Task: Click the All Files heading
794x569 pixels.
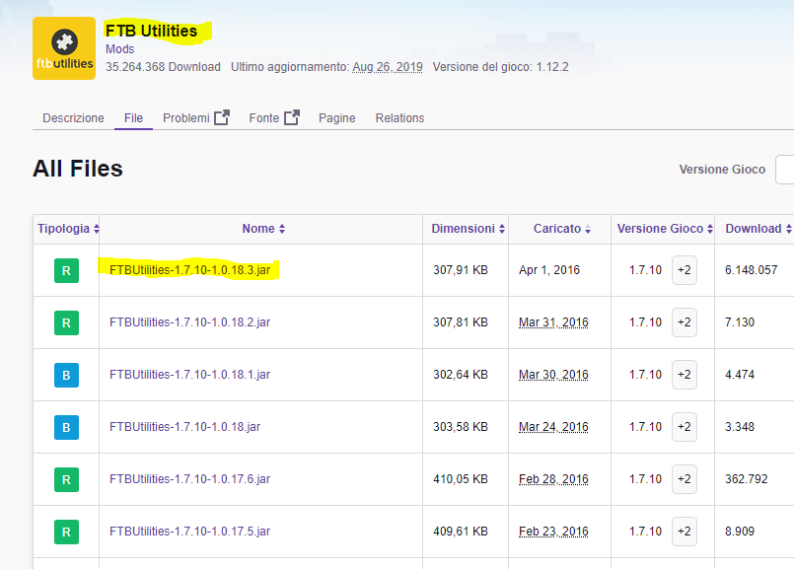Action: pyautogui.click(x=78, y=169)
